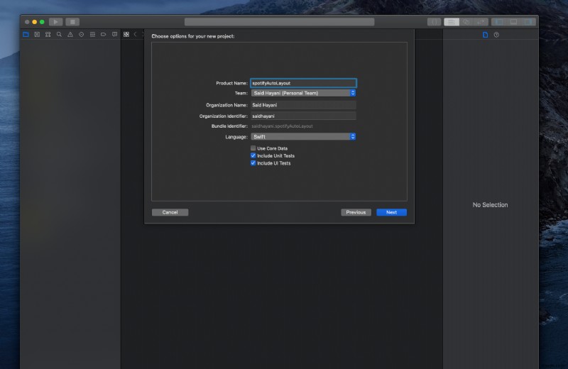This screenshot has height=369, width=568.
Task: Click the Cancel button
Action: (x=170, y=212)
